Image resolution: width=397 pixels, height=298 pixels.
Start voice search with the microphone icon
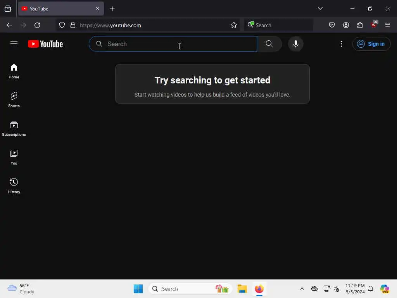click(295, 44)
